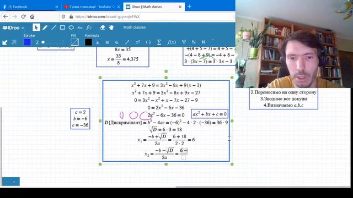Screen dimensions: 353x198
Task: Open the element-of set symbols group
Action: pyautogui.click(x=116, y=42)
